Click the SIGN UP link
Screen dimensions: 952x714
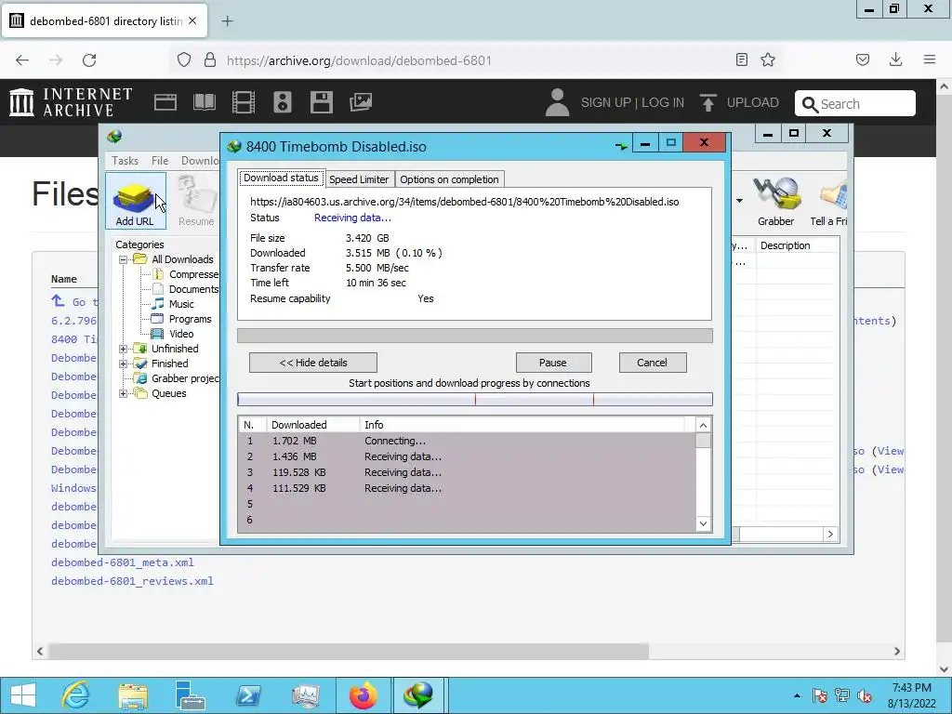pos(605,102)
